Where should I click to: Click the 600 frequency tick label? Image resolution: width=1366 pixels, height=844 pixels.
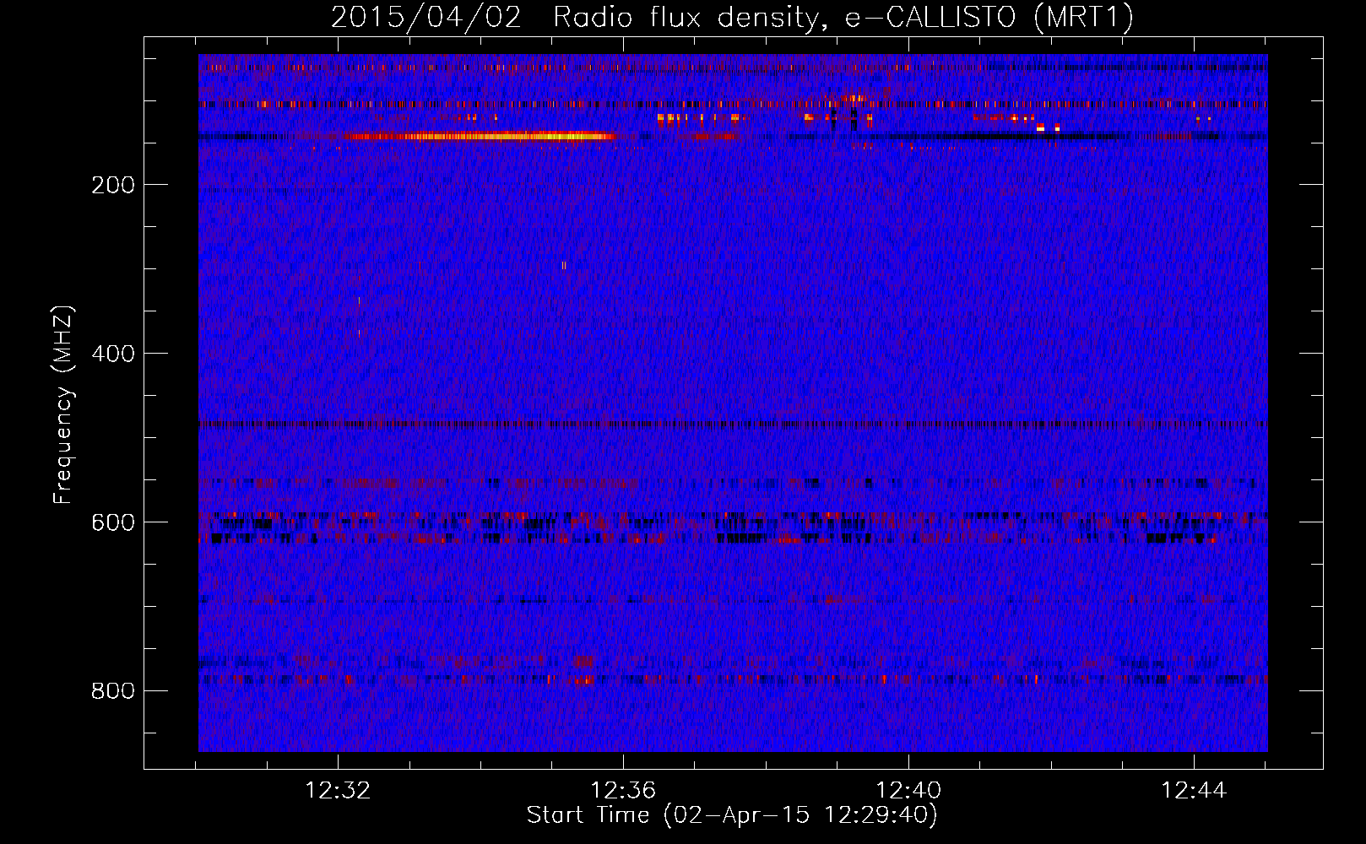click(113, 522)
